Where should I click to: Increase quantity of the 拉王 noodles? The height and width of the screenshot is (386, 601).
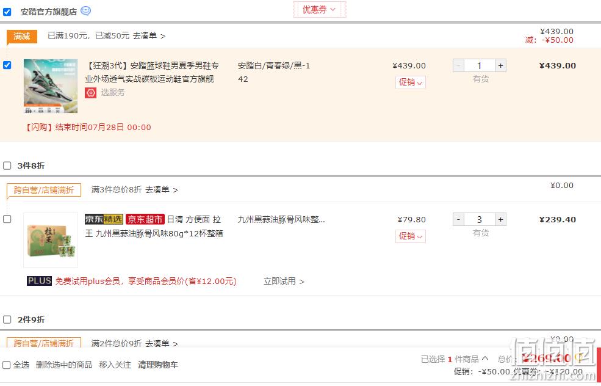tap(500, 219)
